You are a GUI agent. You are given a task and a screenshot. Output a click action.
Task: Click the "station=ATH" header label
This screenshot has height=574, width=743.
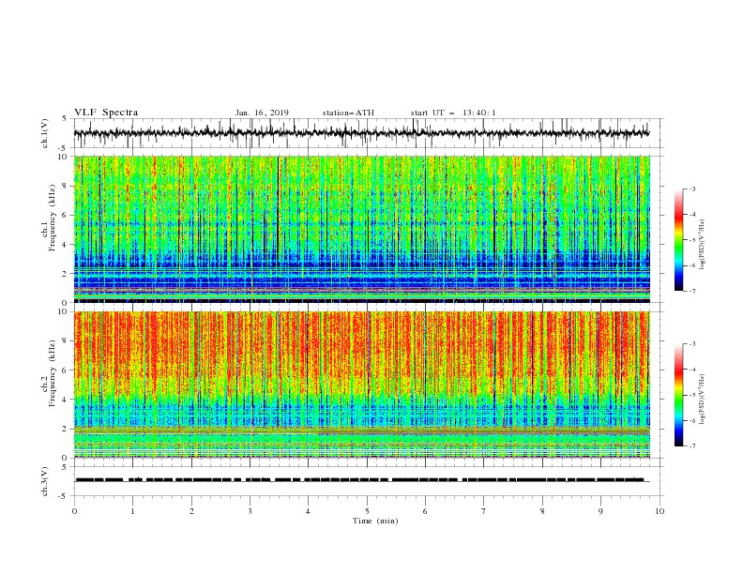(348, 113)
